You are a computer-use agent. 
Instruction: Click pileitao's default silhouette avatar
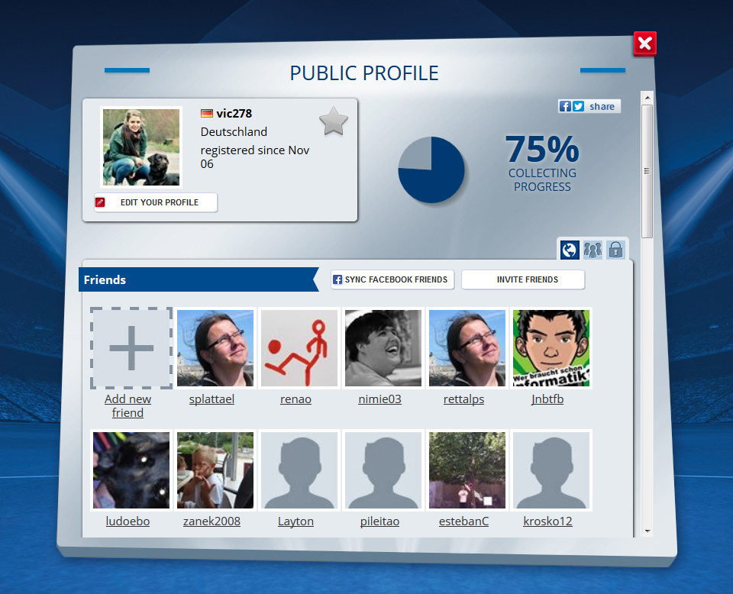383,470
